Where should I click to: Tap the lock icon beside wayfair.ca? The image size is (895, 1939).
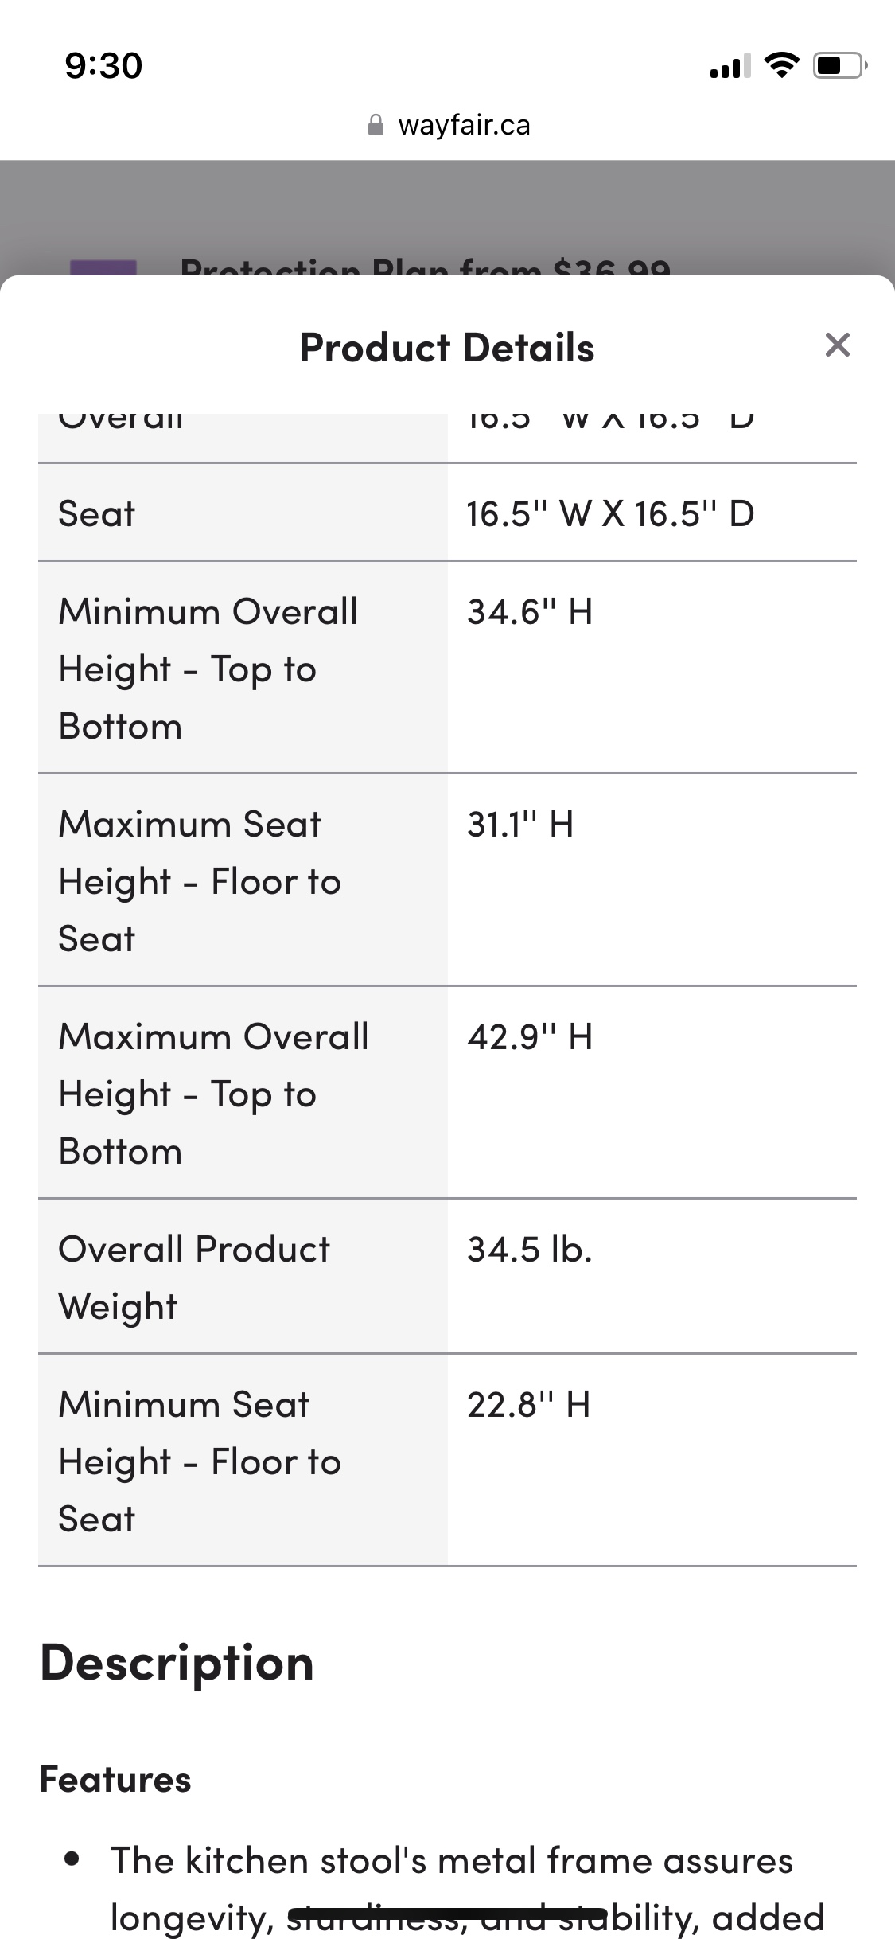[376, 125]
